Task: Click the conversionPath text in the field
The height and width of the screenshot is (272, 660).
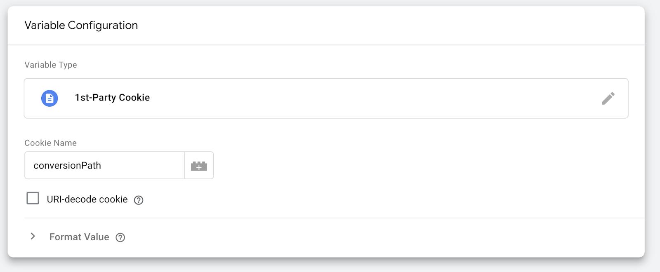Action: click(67, 166)
